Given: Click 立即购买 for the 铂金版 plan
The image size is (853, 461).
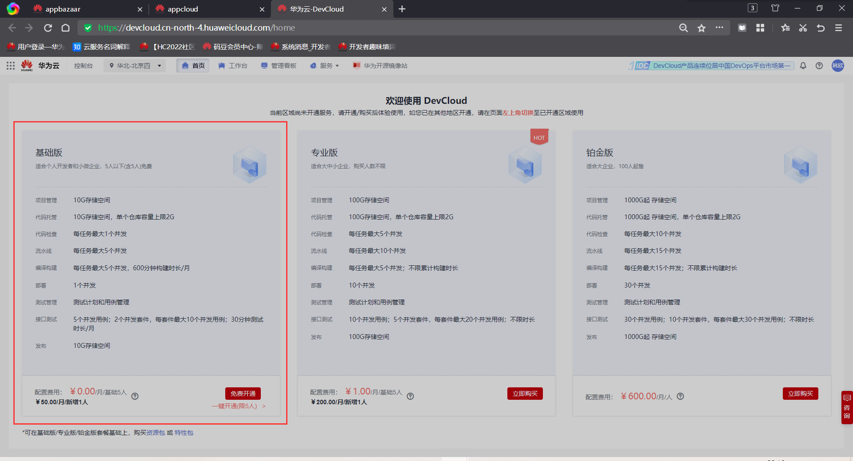Looking at the screenshot, I should pyautogui.click(x=801, y=394).
